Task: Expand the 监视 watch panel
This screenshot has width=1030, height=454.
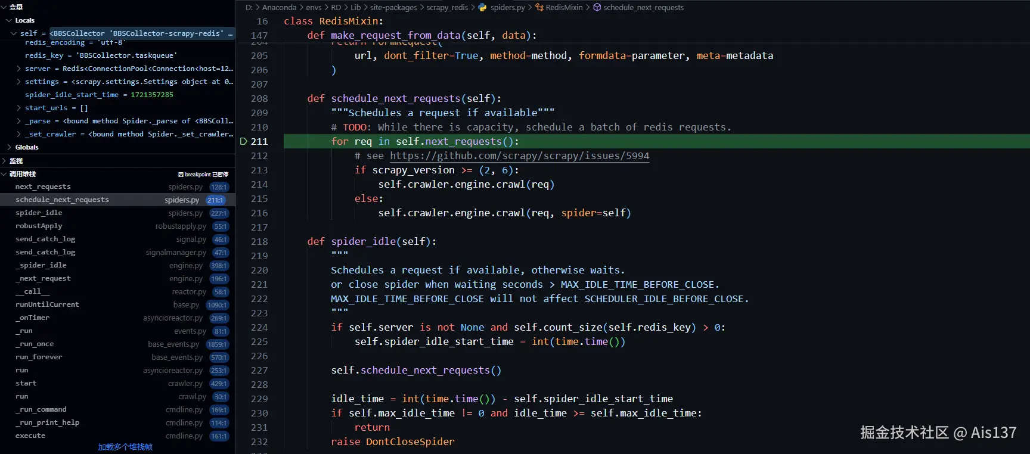Action: click(x=5, y=161)
